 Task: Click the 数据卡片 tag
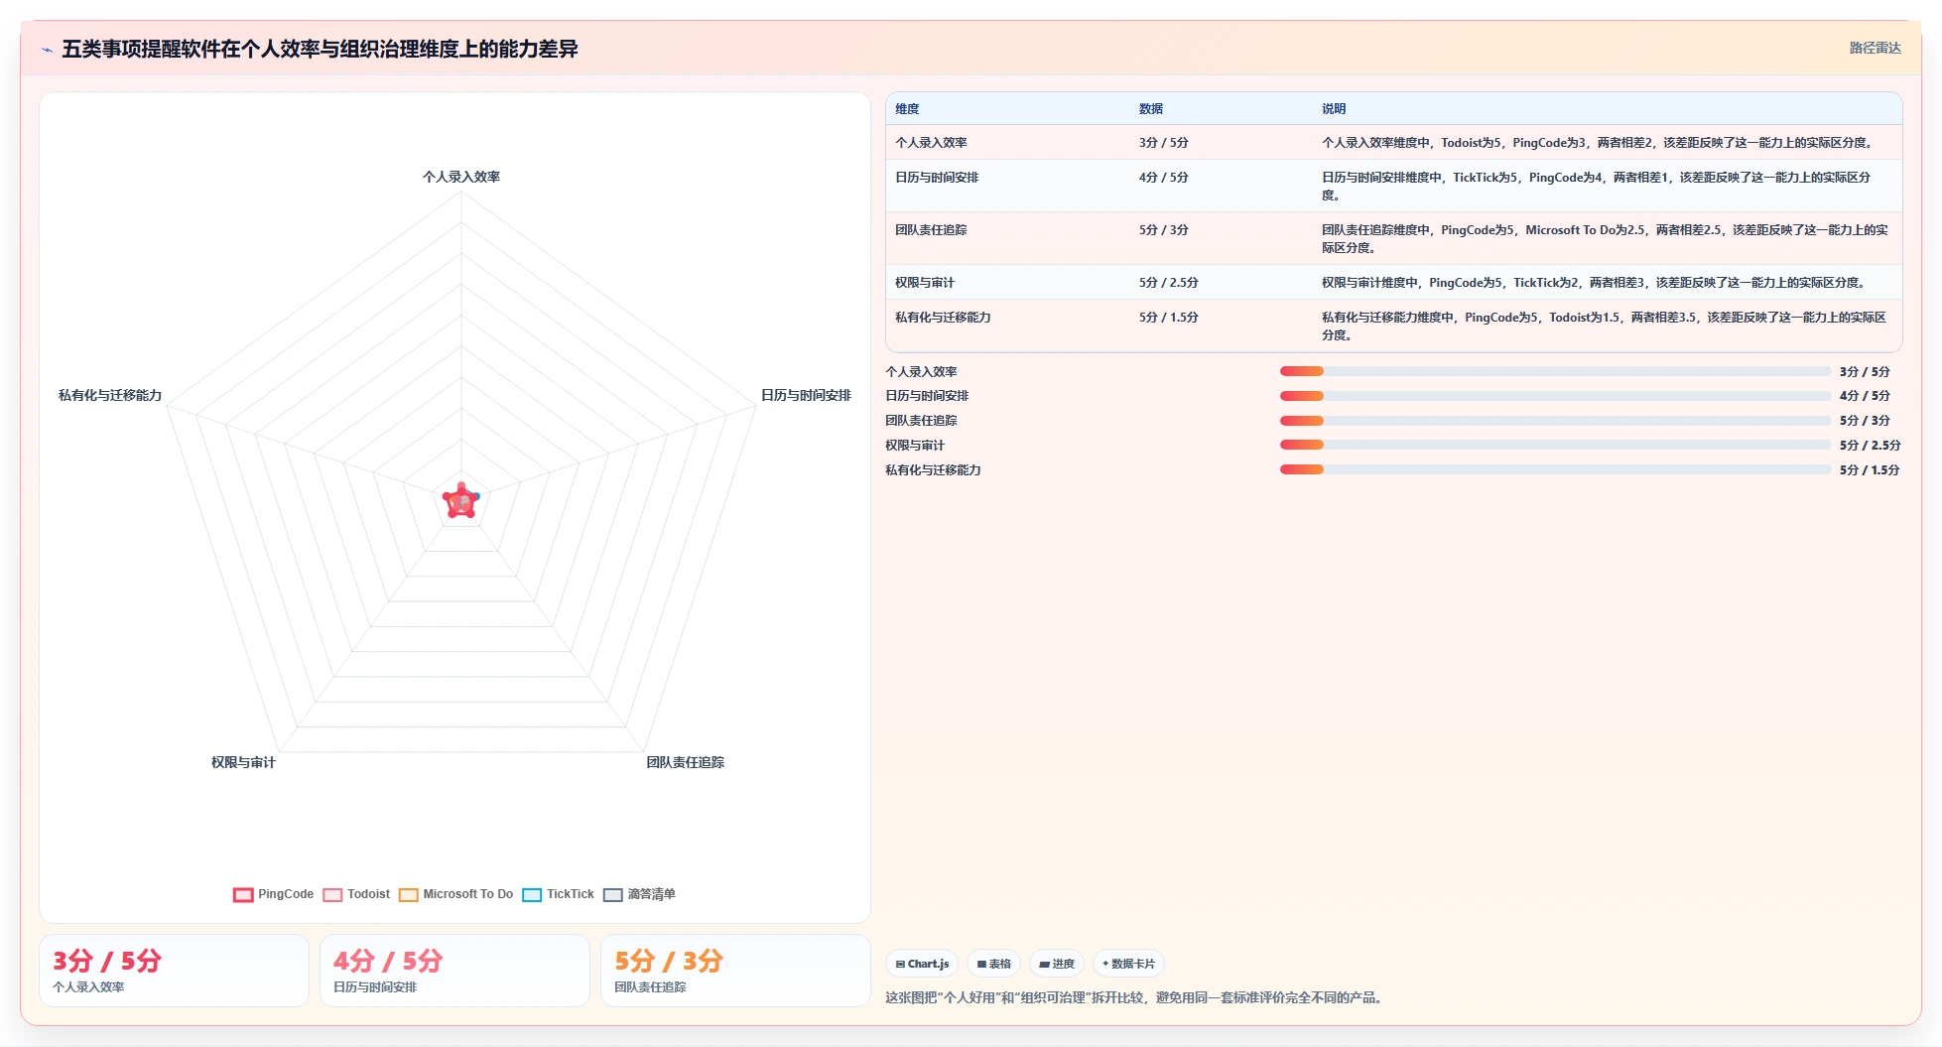(x=1128, y=964)
